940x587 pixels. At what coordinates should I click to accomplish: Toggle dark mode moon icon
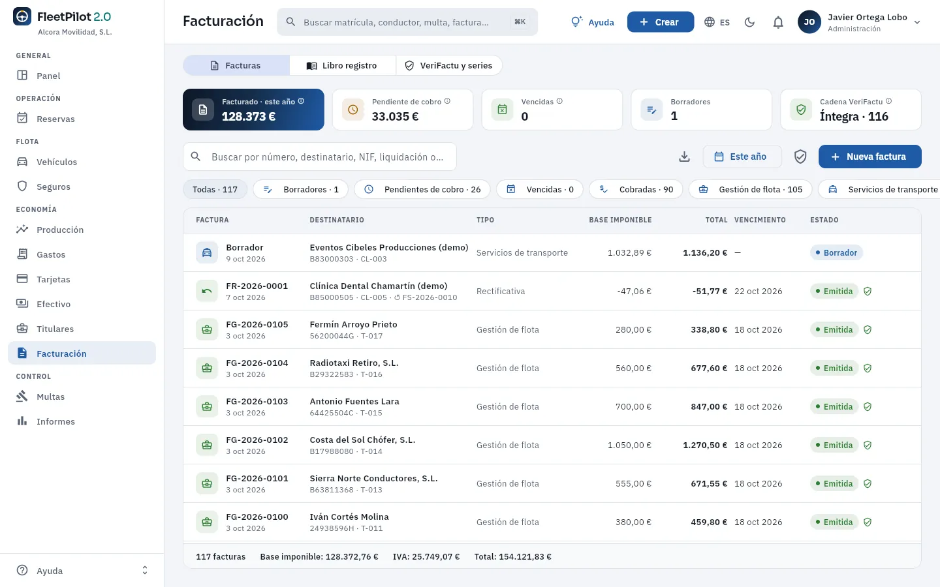point(749,22)
